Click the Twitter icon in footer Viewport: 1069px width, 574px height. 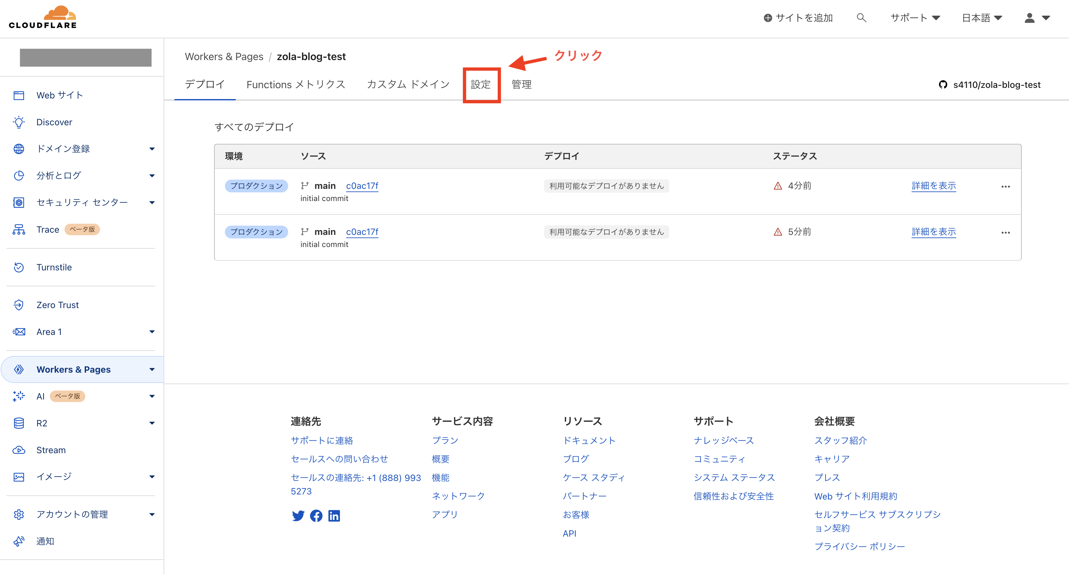click(298, 516)
